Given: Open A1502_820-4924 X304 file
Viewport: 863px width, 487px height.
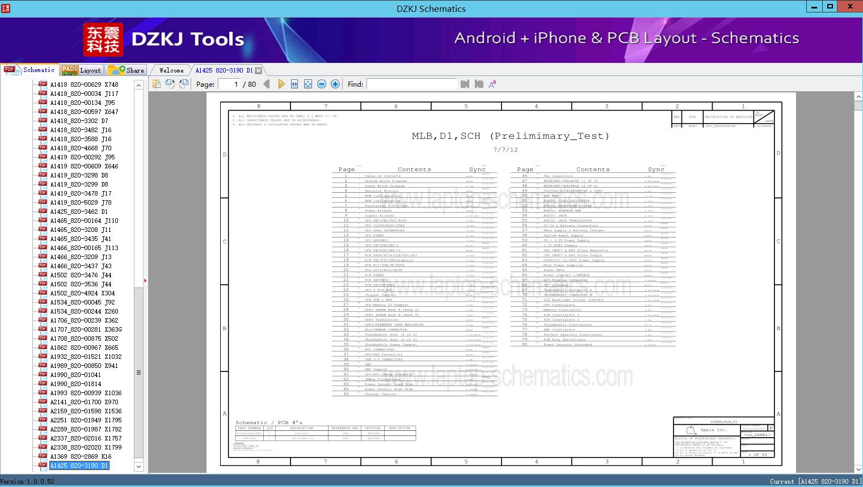Looking at the screenshot, I should (82, 293).
